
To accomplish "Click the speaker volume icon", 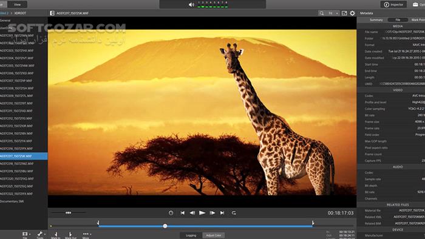I will pos(191,4).
